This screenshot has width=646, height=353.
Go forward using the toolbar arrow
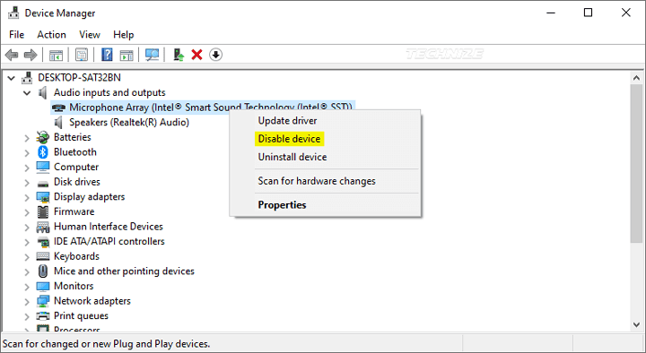point(31,55)
